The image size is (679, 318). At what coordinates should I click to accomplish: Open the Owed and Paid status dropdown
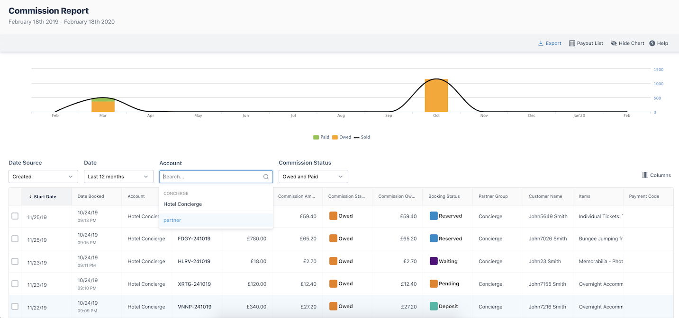313,177
